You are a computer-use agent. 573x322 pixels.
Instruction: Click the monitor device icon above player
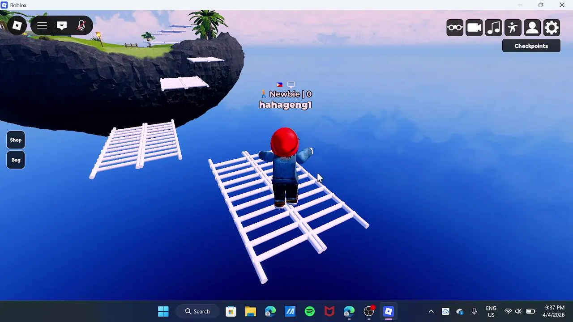(x=291, y=85)
